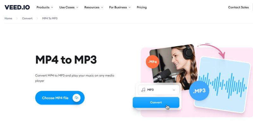Click the breadcrumb separator after Home
253x126 pixels.
(x=17, y=18)
